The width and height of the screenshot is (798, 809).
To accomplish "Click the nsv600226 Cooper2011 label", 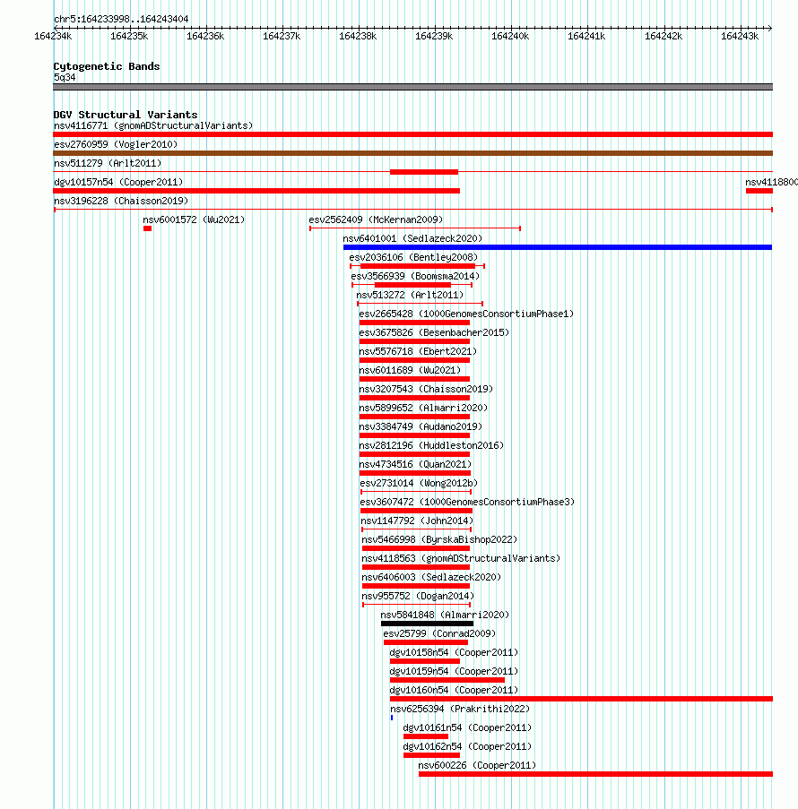I will [477, 766].
